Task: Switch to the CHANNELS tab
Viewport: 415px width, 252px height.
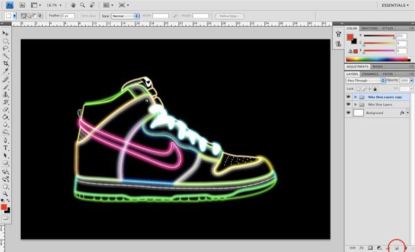Action: click(370, 74)
